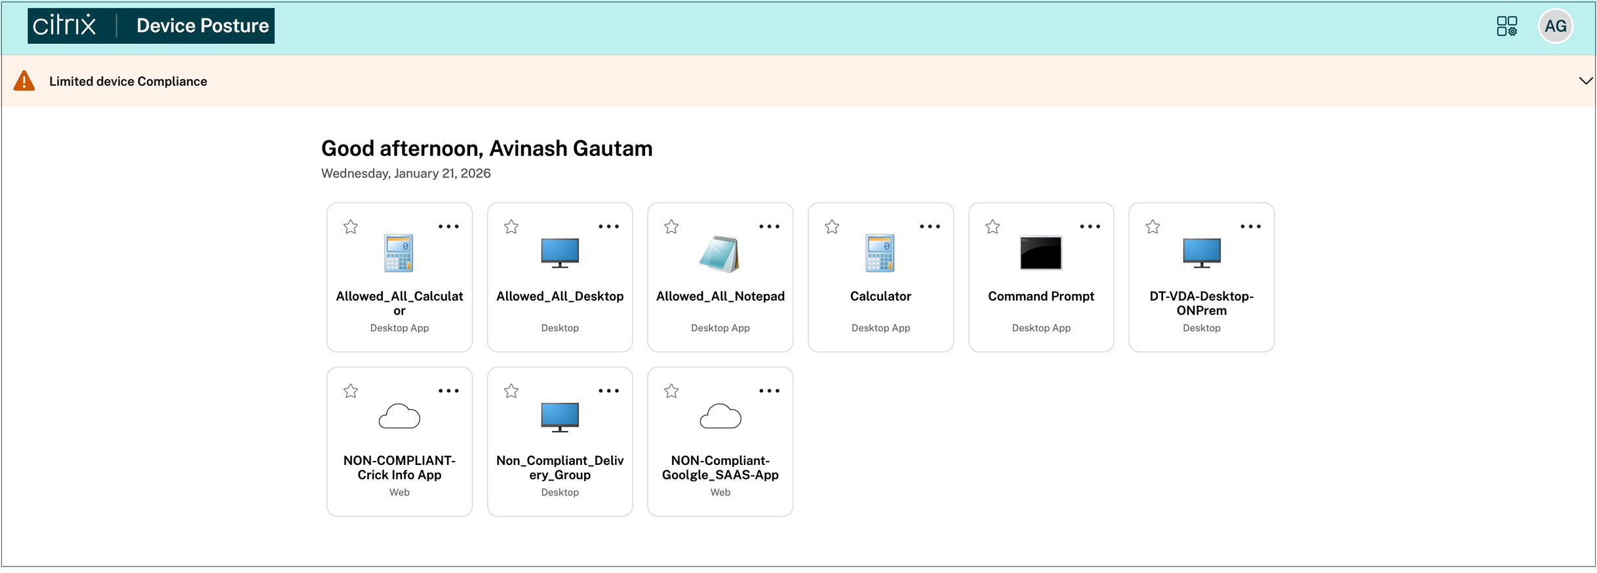Open more options for Allowed_All_Calculator
The width and height of the screenshot is (1597, 573).
click(x=448, y=227)
